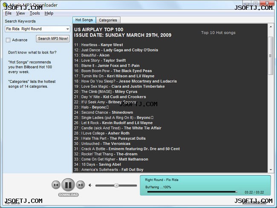This screenshot has height=208, width=277.
Task: Click the scroll-down arrow of song list
Action: click(271, 170)
